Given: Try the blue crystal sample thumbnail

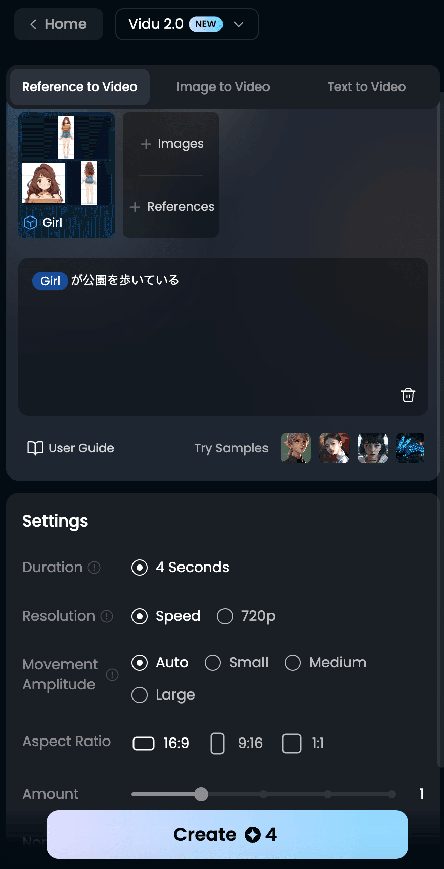Looking at the screenshot, I should pyautogui.click(x=410, y=448).
